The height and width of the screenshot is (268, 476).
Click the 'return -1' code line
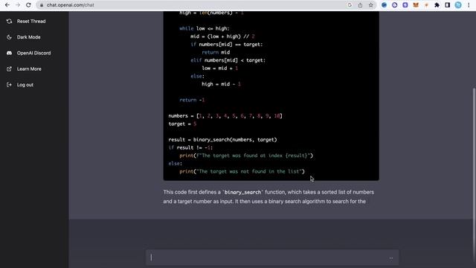192,100
